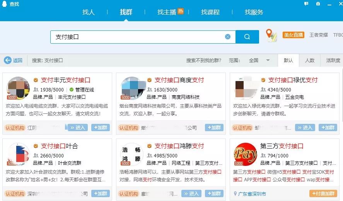Click the 五金交电 tag on 禄优支付 card

(x=294, y=97)
